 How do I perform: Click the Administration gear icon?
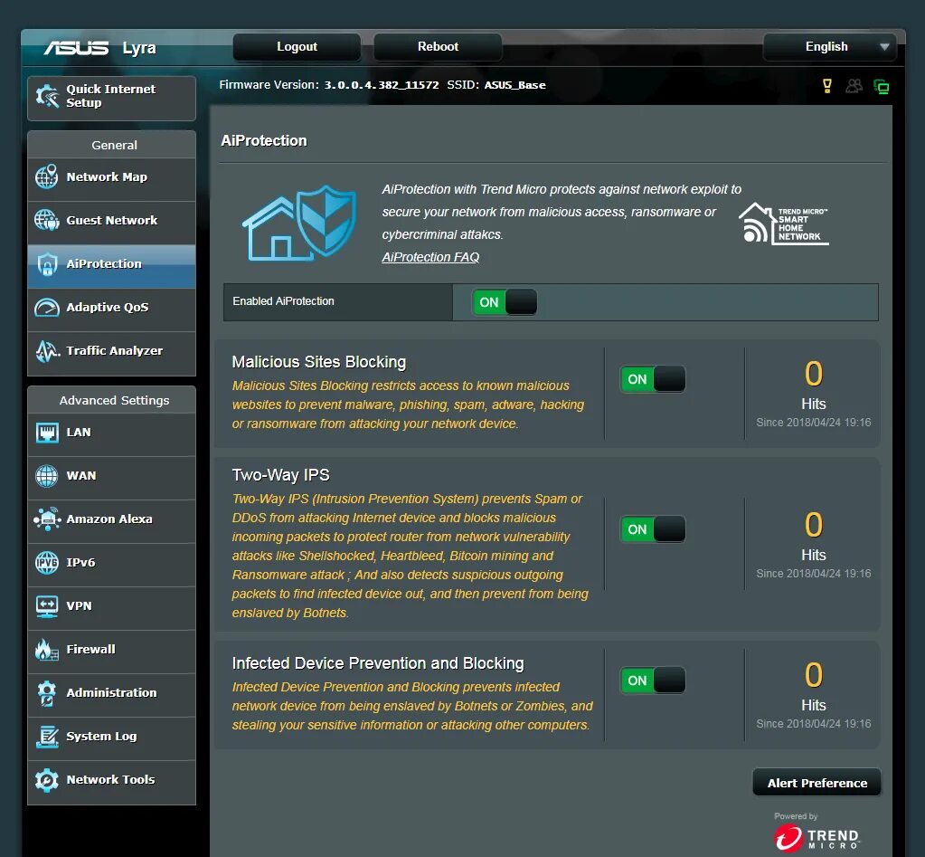[x=47, y=693]
